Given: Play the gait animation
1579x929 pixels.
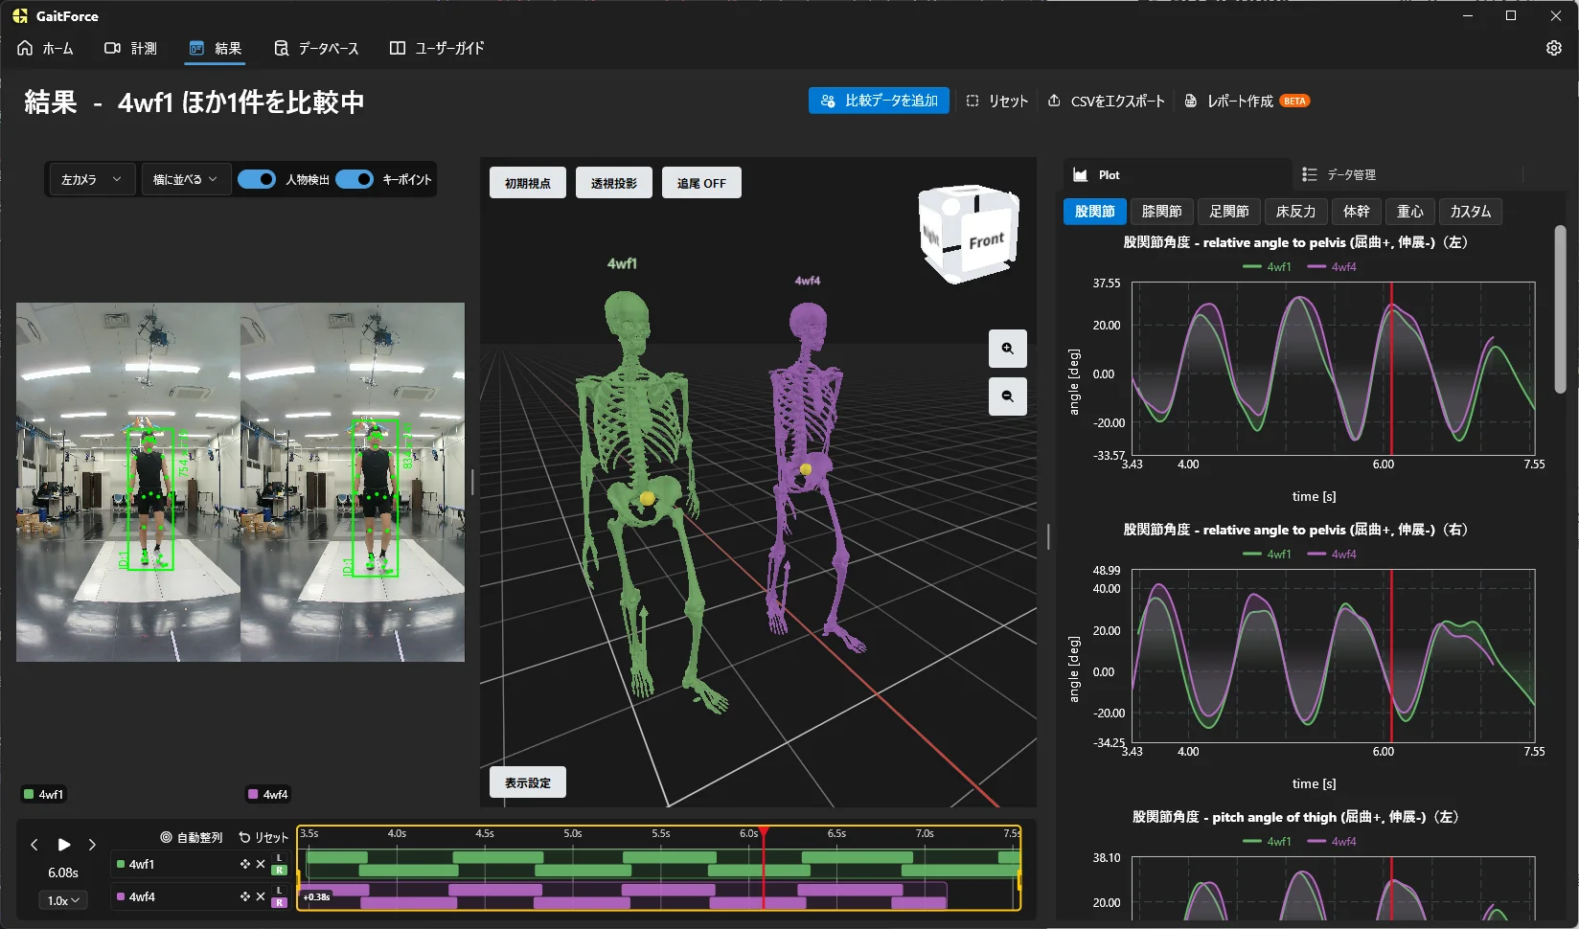Looking at the screenshot, I should tap(64, 845).
